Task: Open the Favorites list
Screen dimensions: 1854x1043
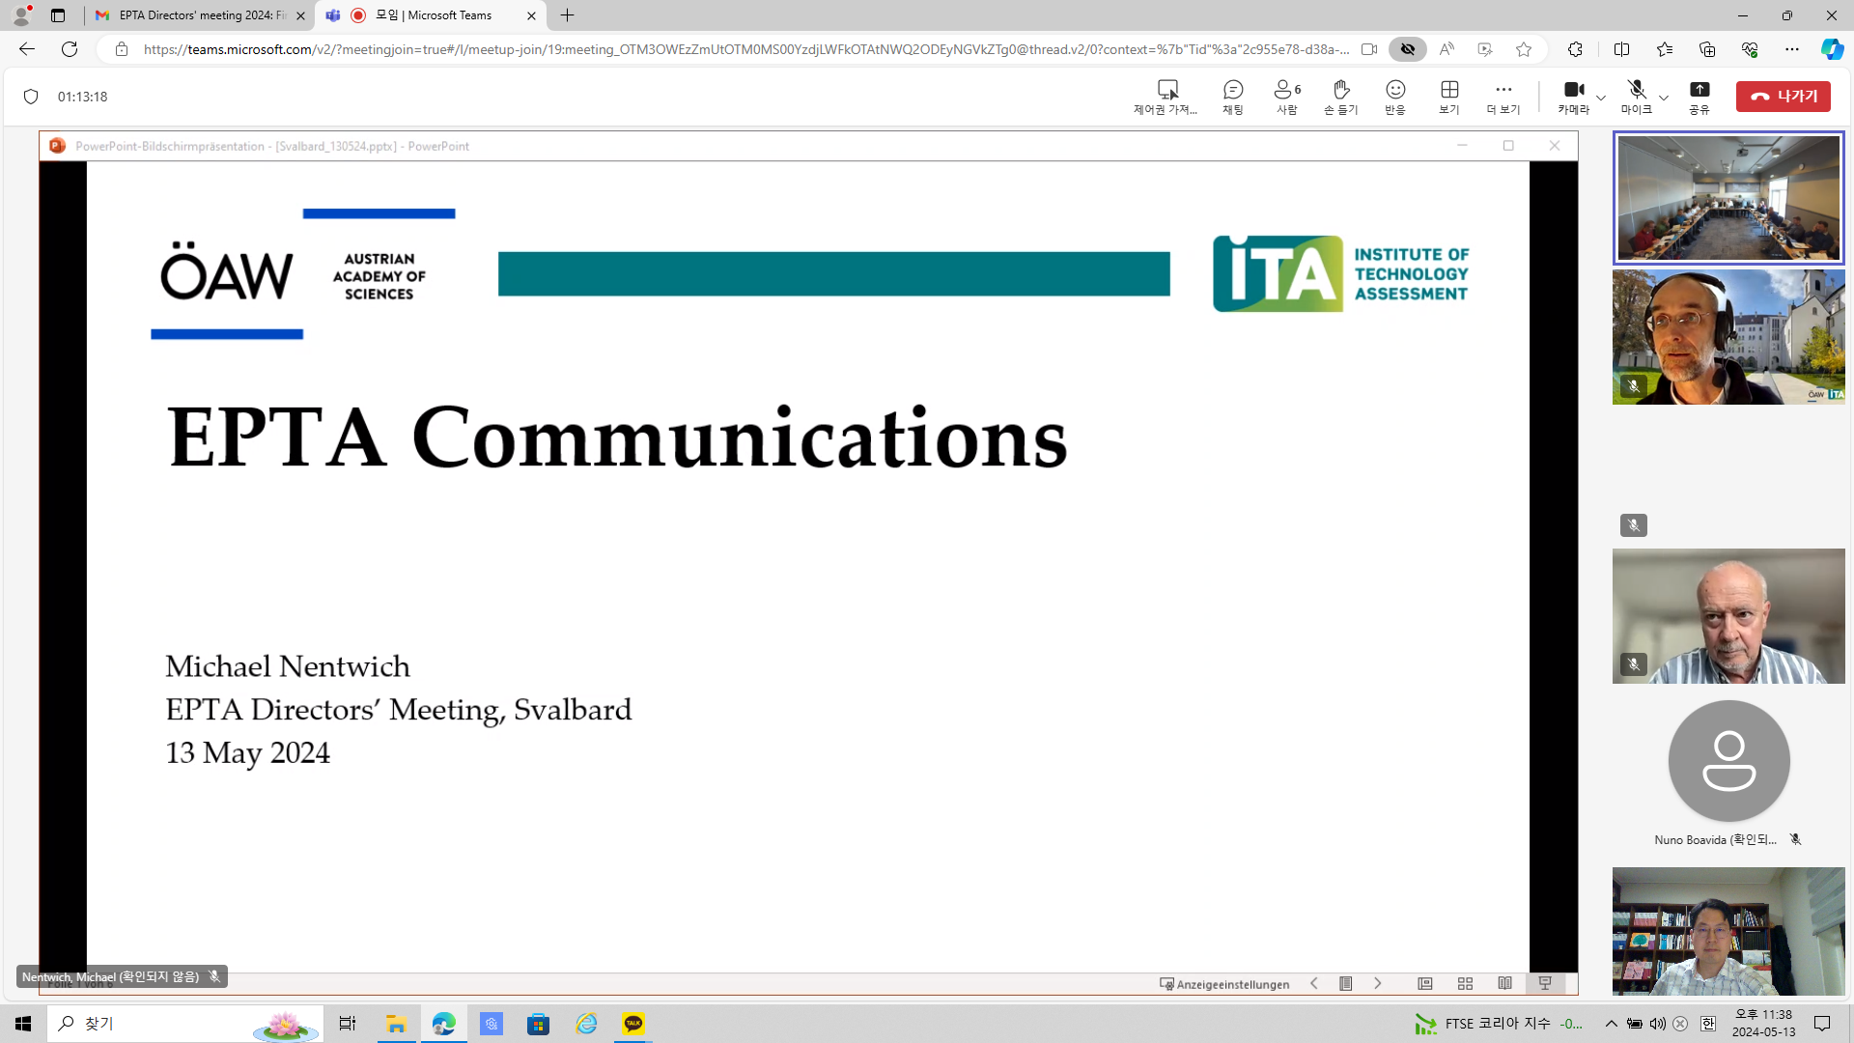Action: (x=1665, y=49)
